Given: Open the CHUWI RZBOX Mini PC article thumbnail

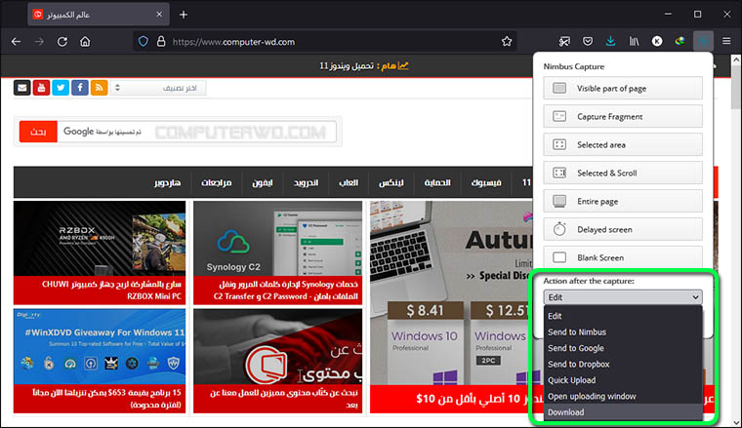Looking at the screenshot, I should [100, 238].
